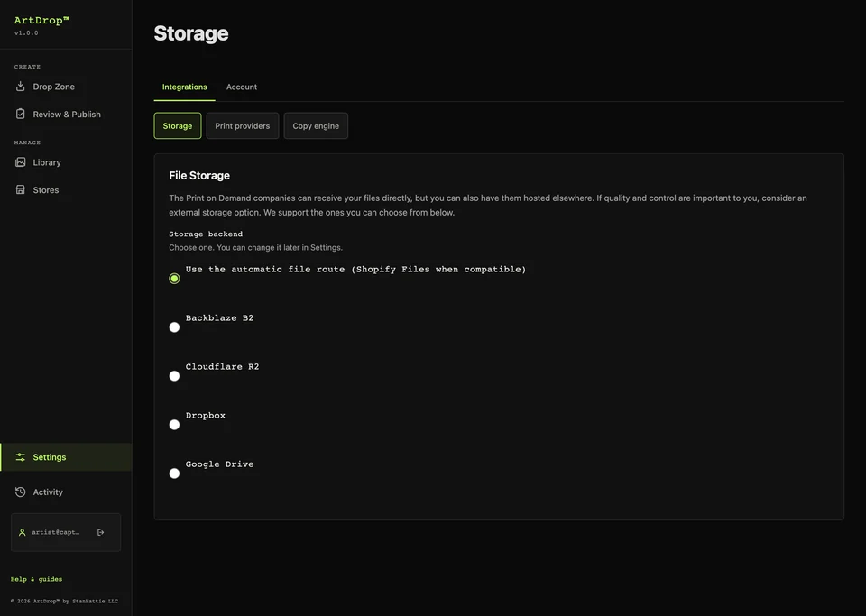Open the Activity page

point(66,492)
